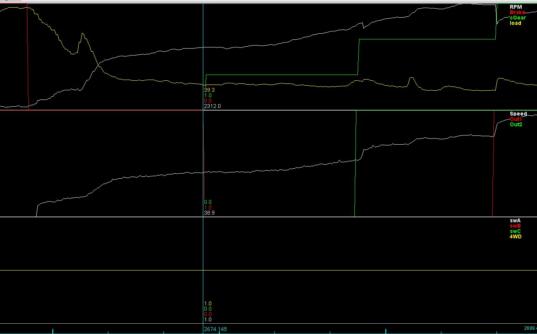Select the Brake channel in legend
537x334 pixels.
point(517,12)
